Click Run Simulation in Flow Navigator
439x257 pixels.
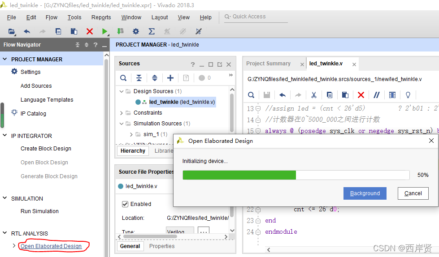39,211
